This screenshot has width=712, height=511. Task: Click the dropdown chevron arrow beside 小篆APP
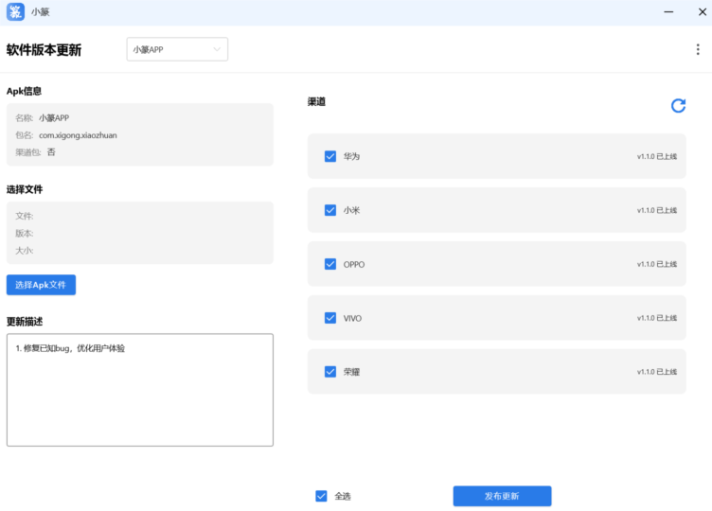(217, 49)
